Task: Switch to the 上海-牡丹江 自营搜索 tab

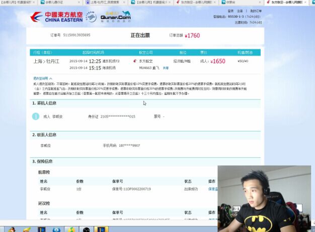Action: tap(105, 2)
